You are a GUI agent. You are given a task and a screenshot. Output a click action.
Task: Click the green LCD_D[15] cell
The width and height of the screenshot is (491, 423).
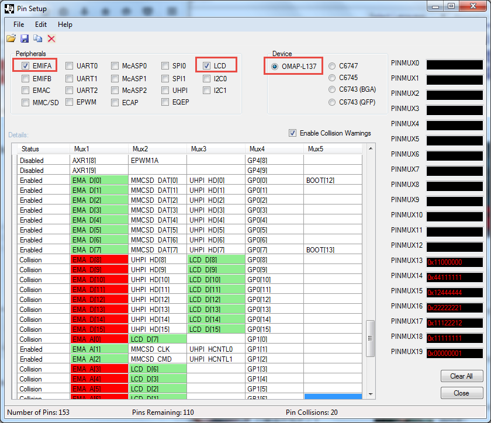(x=216, y=330)
